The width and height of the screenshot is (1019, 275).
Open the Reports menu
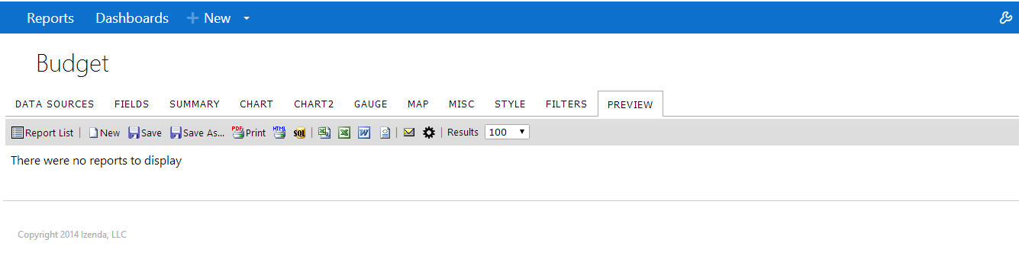tap(50, 18)
